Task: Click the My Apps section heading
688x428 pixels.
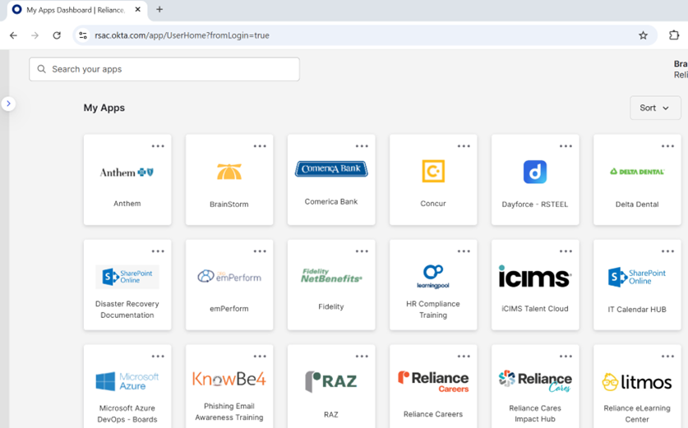Action: coord(104,108)
